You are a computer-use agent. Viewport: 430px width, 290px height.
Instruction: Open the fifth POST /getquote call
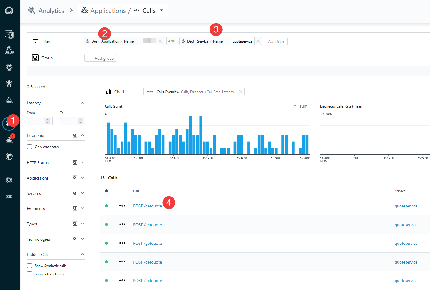[x=147, y=281]
